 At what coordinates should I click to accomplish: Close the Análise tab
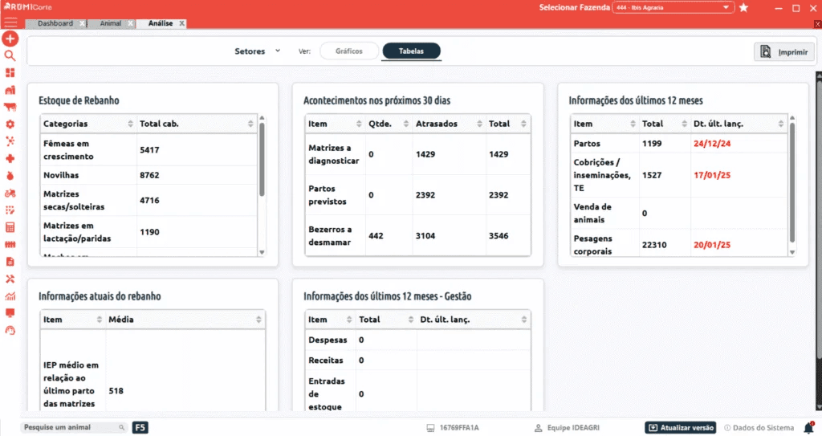point(182,23)
